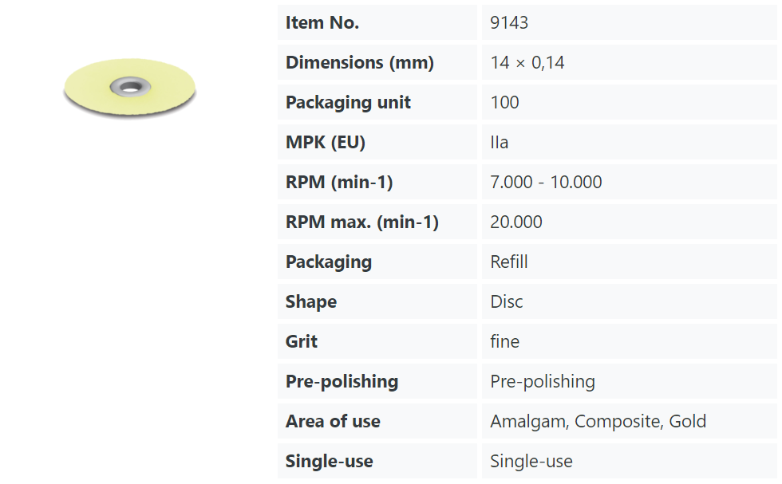Select the Disc shape value

coord(507,301)
